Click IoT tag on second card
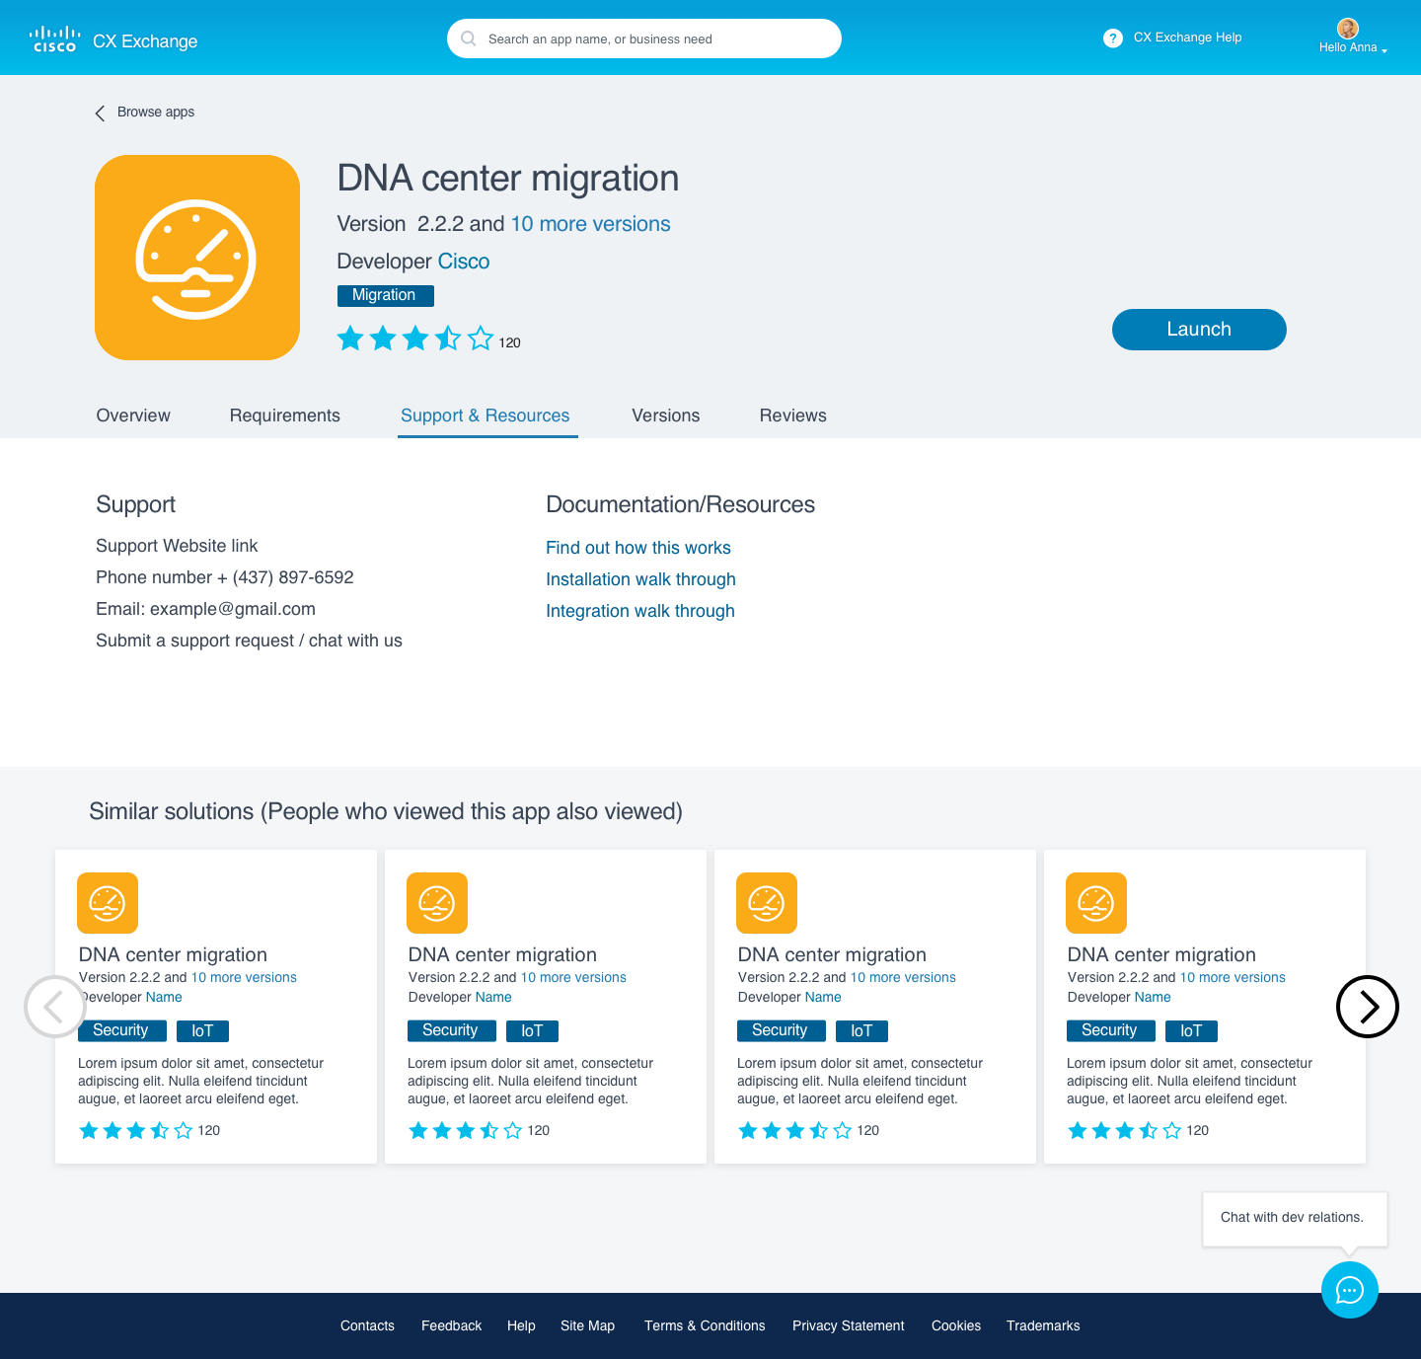 click(x=532, y=1030)
